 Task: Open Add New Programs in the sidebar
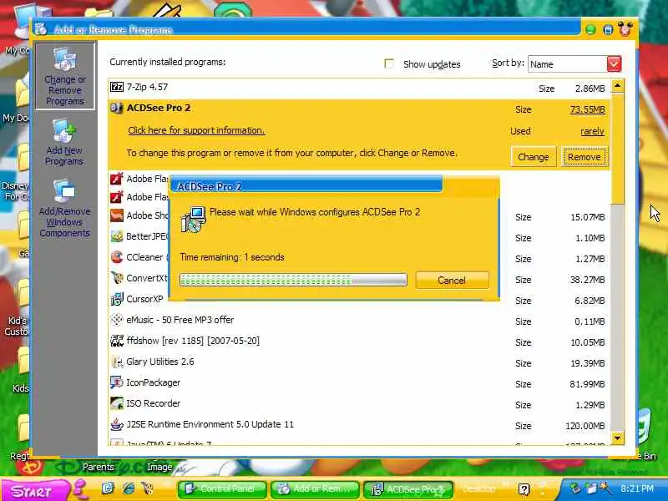click(x=64, y=143)
